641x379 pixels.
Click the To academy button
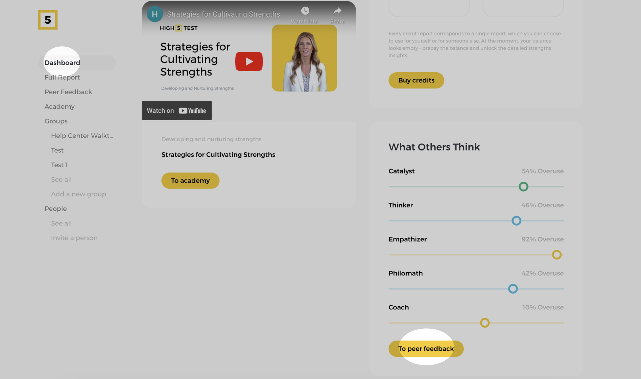point(190,181)
